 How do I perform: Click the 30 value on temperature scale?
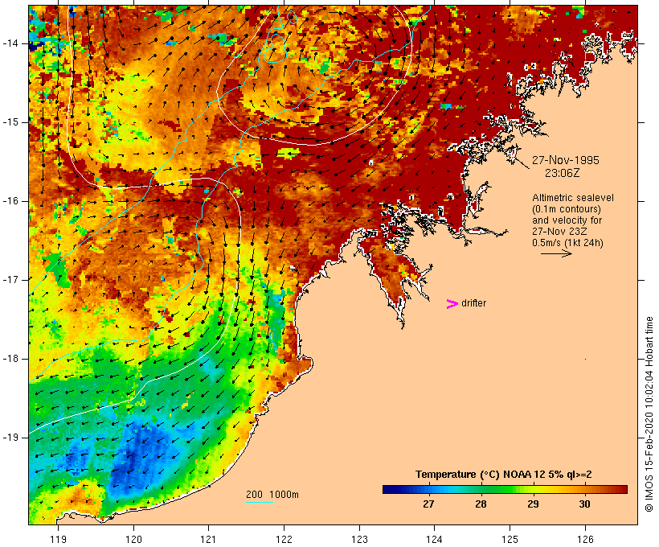[x=584, y=504]
